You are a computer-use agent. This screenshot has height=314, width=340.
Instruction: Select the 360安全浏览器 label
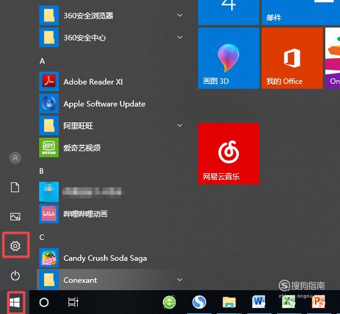[x=89, y=15]
